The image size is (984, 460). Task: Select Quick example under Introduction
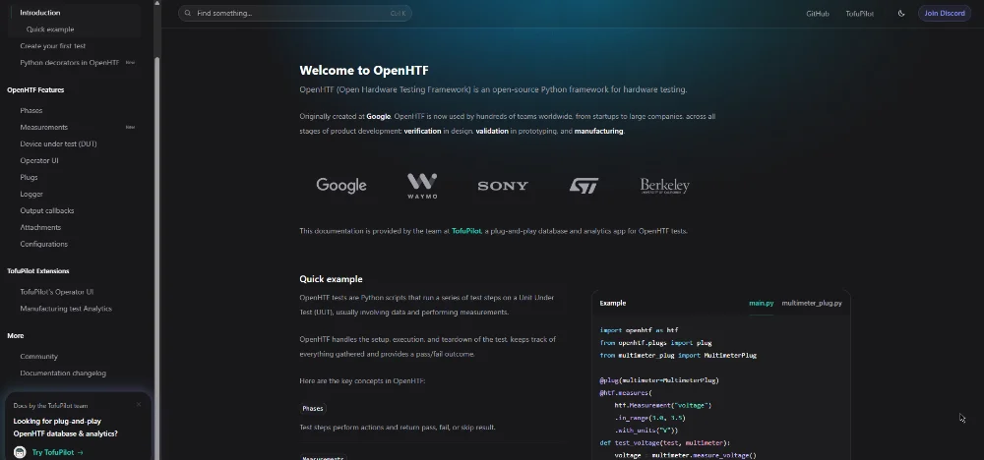[x=50, y=29]
